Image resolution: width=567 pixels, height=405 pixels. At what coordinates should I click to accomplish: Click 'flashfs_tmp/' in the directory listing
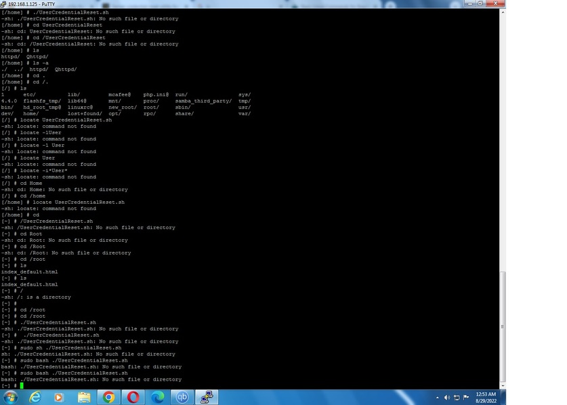click(42, 101)
